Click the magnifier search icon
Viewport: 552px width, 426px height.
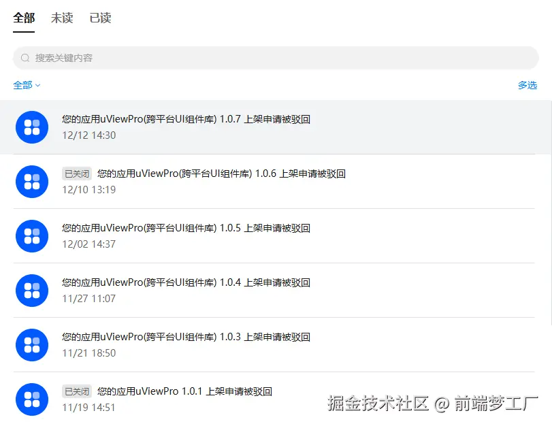point(25,58)
